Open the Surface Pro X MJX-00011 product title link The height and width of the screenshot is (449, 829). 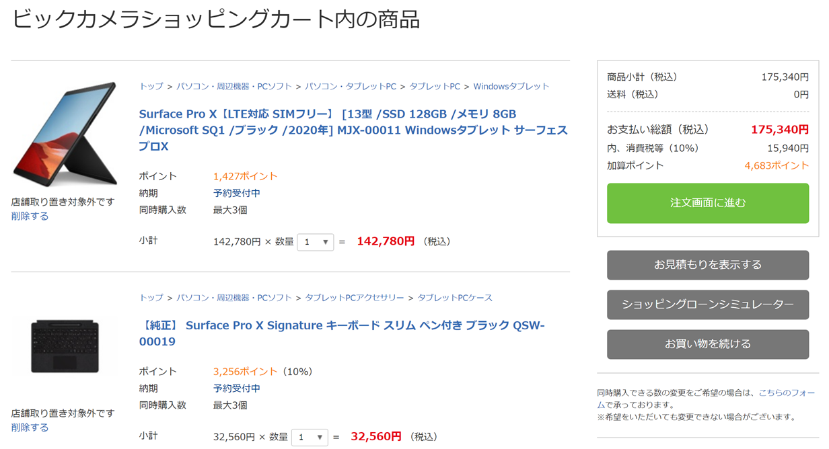[x=353, y=130]
